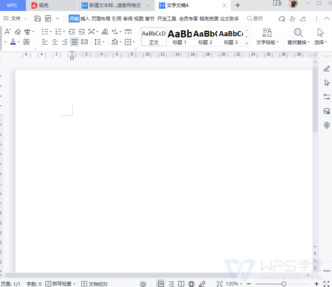This screenshot has height=287, width=332.
Task: Open the line spacing dropdown arrow
Action: click(104, 42)
